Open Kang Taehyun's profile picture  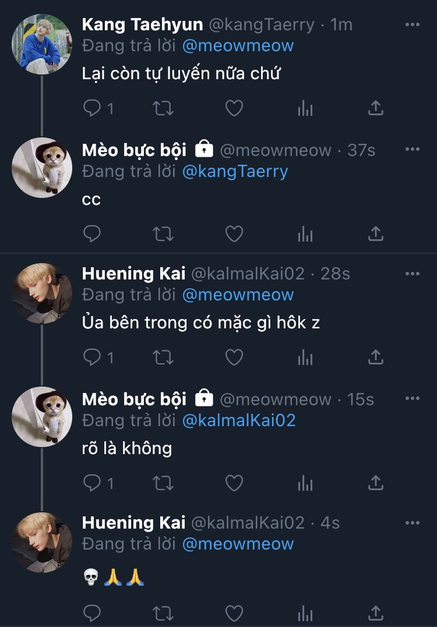coord(42,44)
